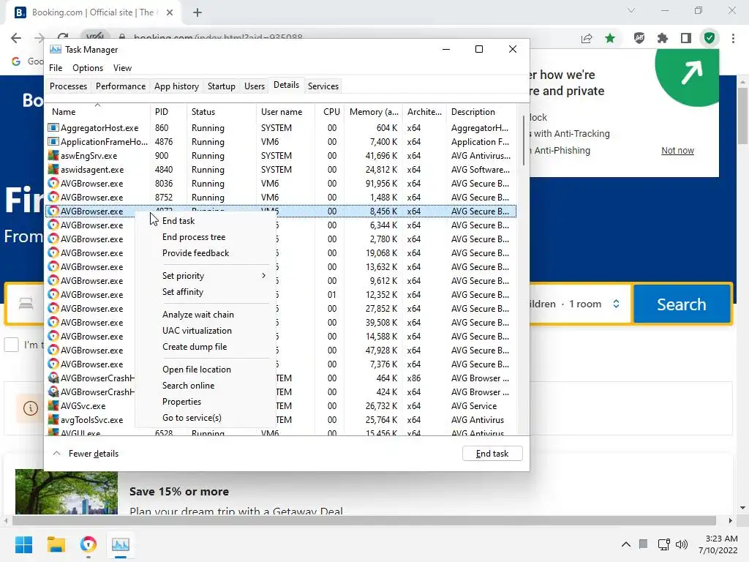Select Set affinity in context menu
This screenshot has width=749, height=562.
coord(206,292)
